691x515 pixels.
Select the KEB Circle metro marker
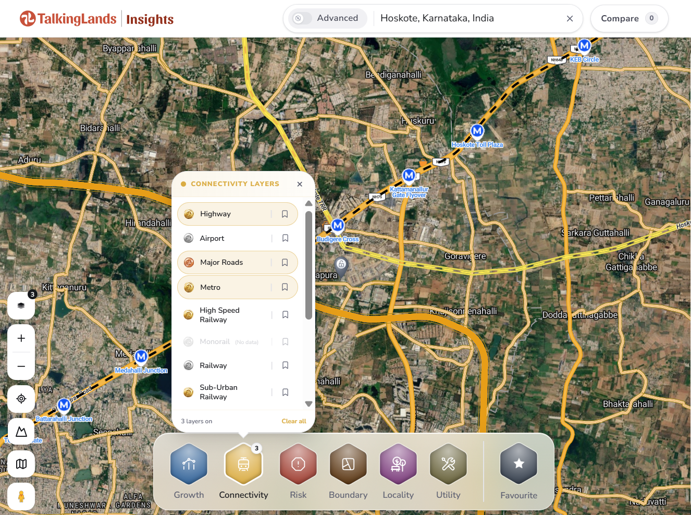click(x=584, y=46)
